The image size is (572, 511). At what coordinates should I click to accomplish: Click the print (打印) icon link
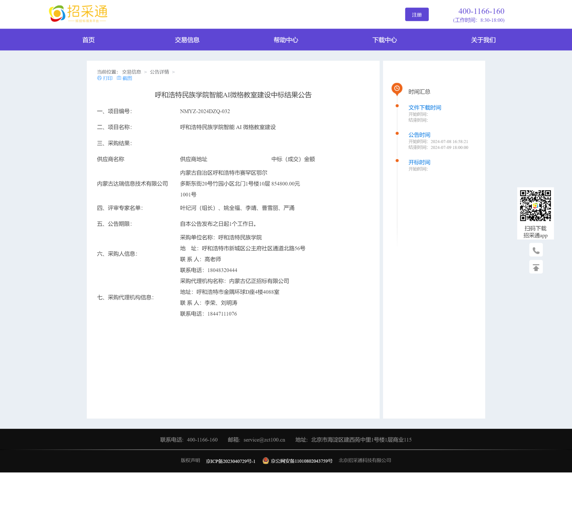[x=99, y=78]
